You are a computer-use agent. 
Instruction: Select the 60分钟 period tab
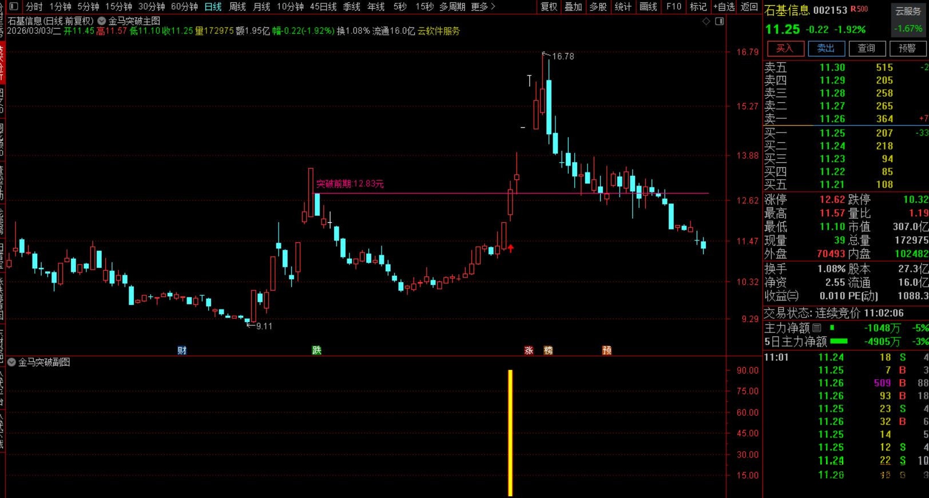[184, 6]
